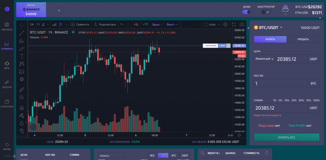Open the BOOSTER sidebar section

point(7,84)
